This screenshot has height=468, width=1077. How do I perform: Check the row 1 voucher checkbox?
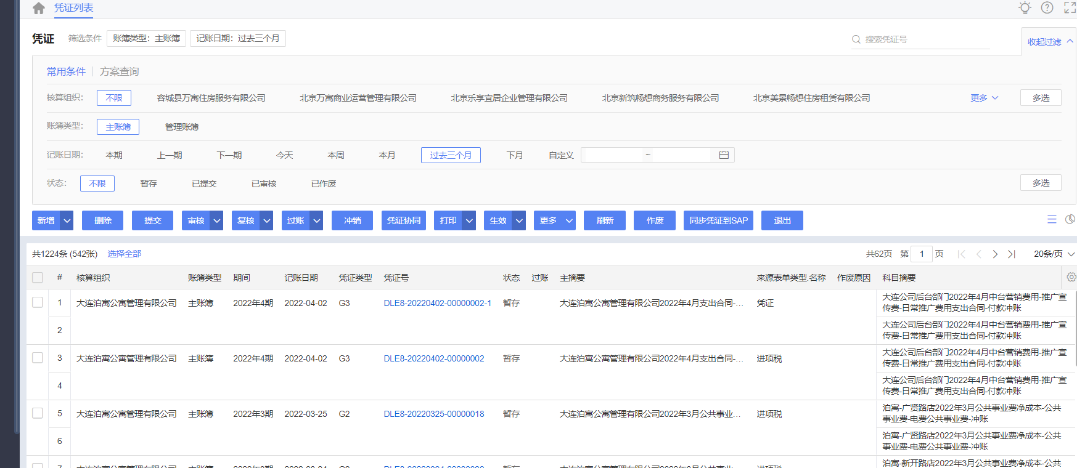click(38, 302)
